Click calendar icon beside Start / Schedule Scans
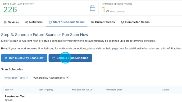Image resolution: width=182 pixels, height=102 pixels. 50,22
